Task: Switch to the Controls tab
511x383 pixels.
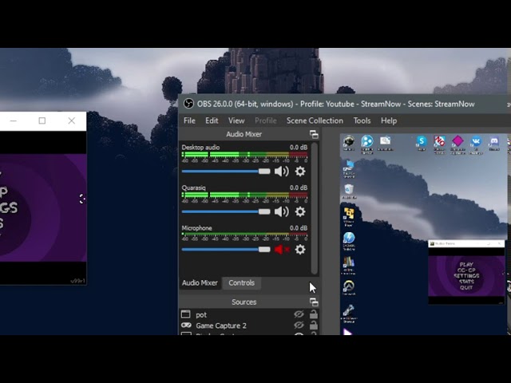Action: click(x=241, y=282)
